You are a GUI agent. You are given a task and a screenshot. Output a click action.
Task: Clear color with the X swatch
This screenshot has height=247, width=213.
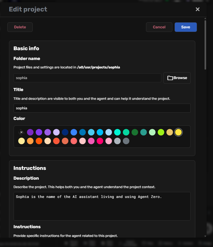click(x=21, y=132)
